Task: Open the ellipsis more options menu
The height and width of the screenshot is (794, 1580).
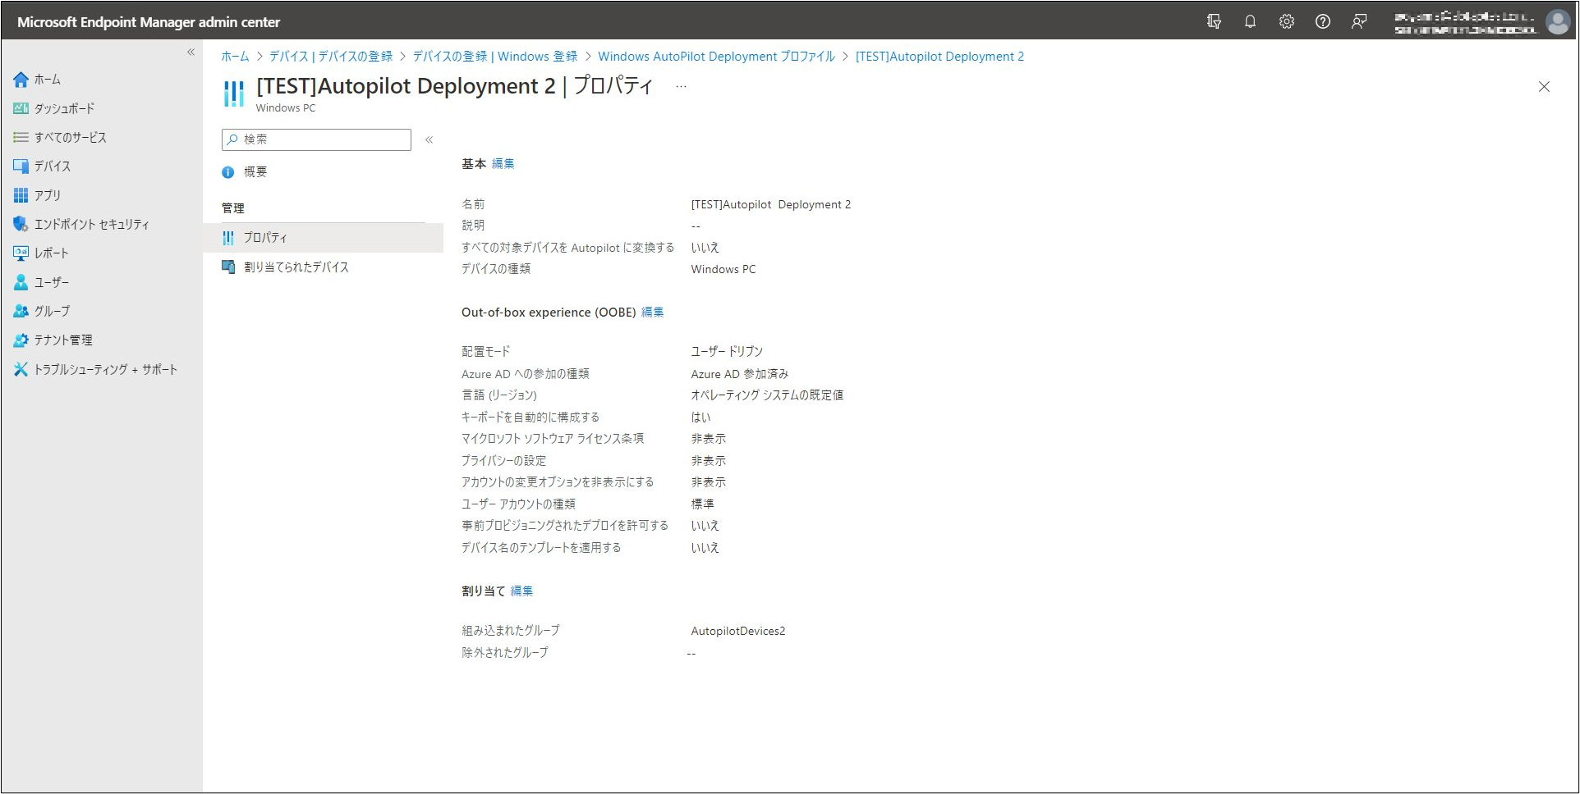Action: 681,87
